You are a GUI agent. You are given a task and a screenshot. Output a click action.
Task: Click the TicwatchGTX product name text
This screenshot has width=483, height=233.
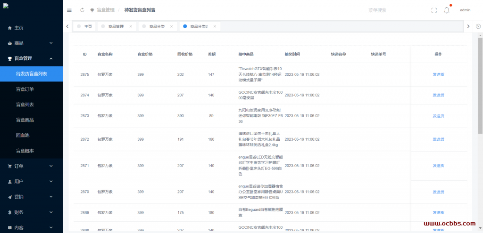point(260,74)
